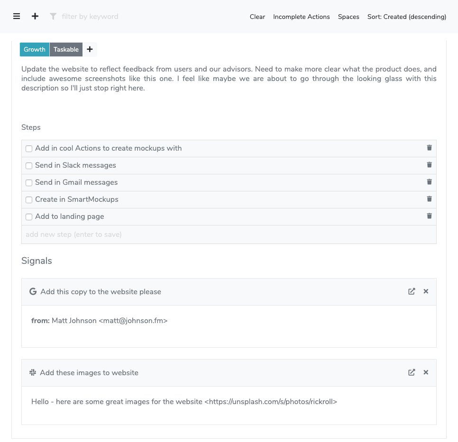
Task: Select the Growth tag
Action: pyautogui.click(x=35, y=49)
